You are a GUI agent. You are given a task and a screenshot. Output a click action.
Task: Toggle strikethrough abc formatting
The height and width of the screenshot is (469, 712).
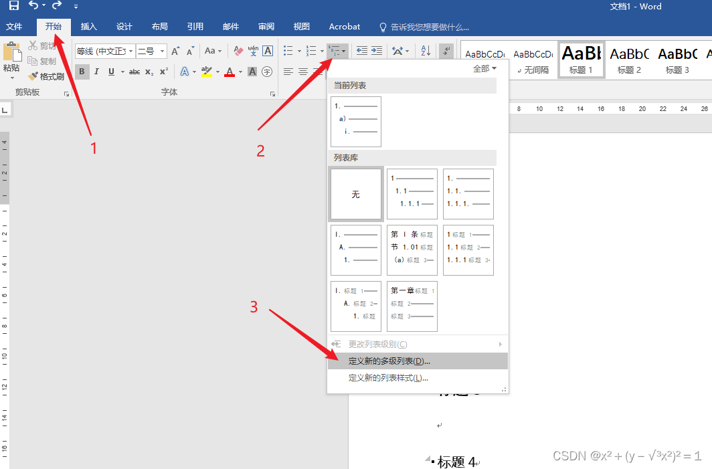pos(135,72)
